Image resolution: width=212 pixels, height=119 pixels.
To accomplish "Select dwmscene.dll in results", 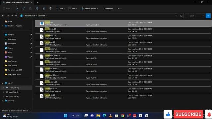I will (123, 83).
